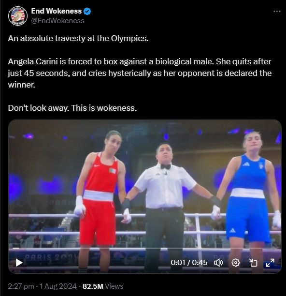This screenshot has height=296, width=286.
Task: Click the blue verified badge
Action: [x=87, y=11]
